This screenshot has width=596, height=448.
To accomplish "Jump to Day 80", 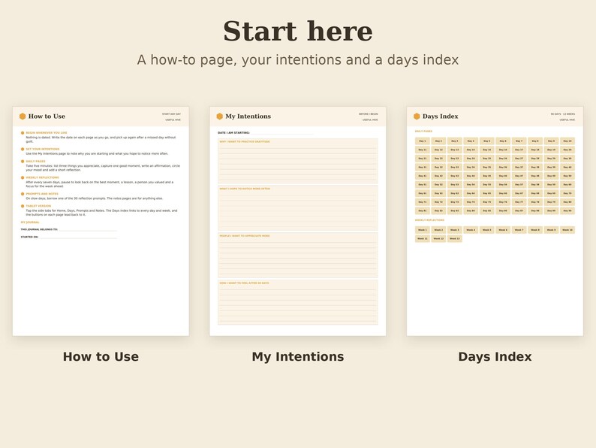I will point(567,202).
